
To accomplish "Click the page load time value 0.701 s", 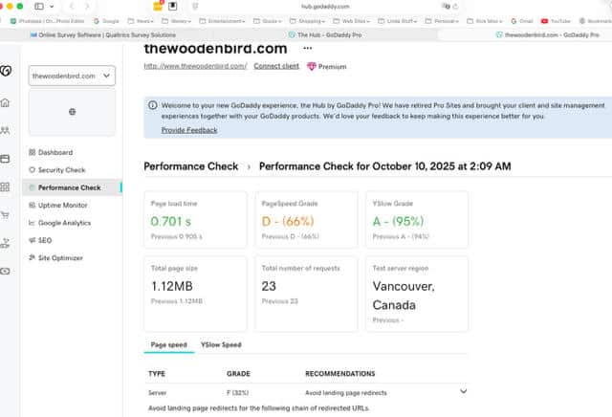I will point(171,221).
